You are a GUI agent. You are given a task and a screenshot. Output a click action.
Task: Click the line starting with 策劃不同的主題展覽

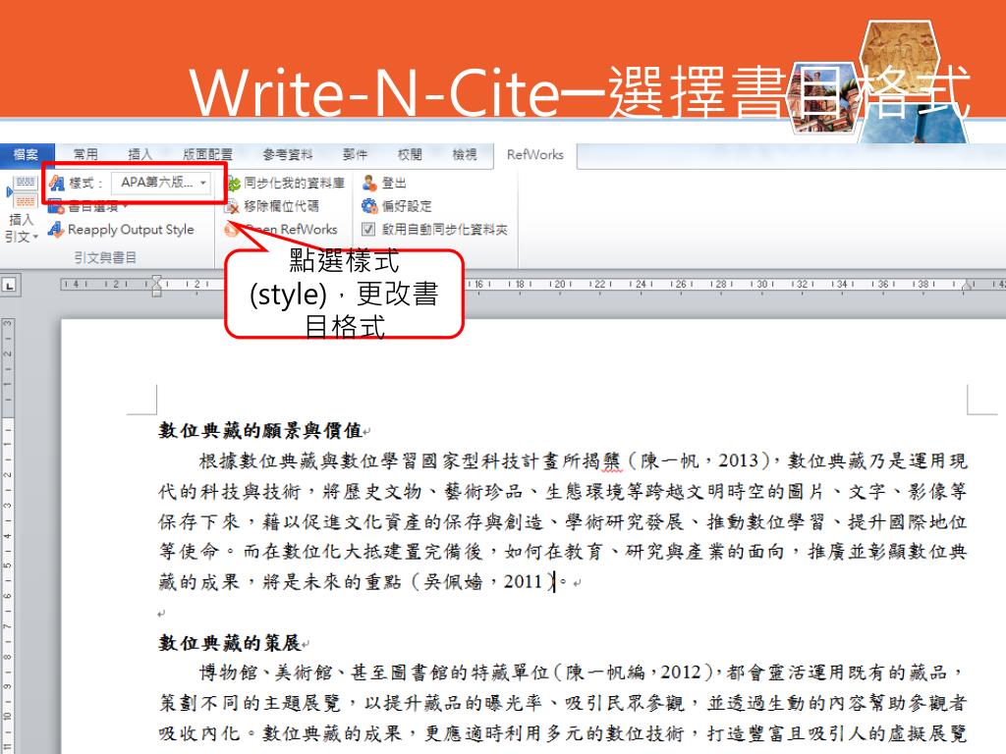tap(562, 703)
